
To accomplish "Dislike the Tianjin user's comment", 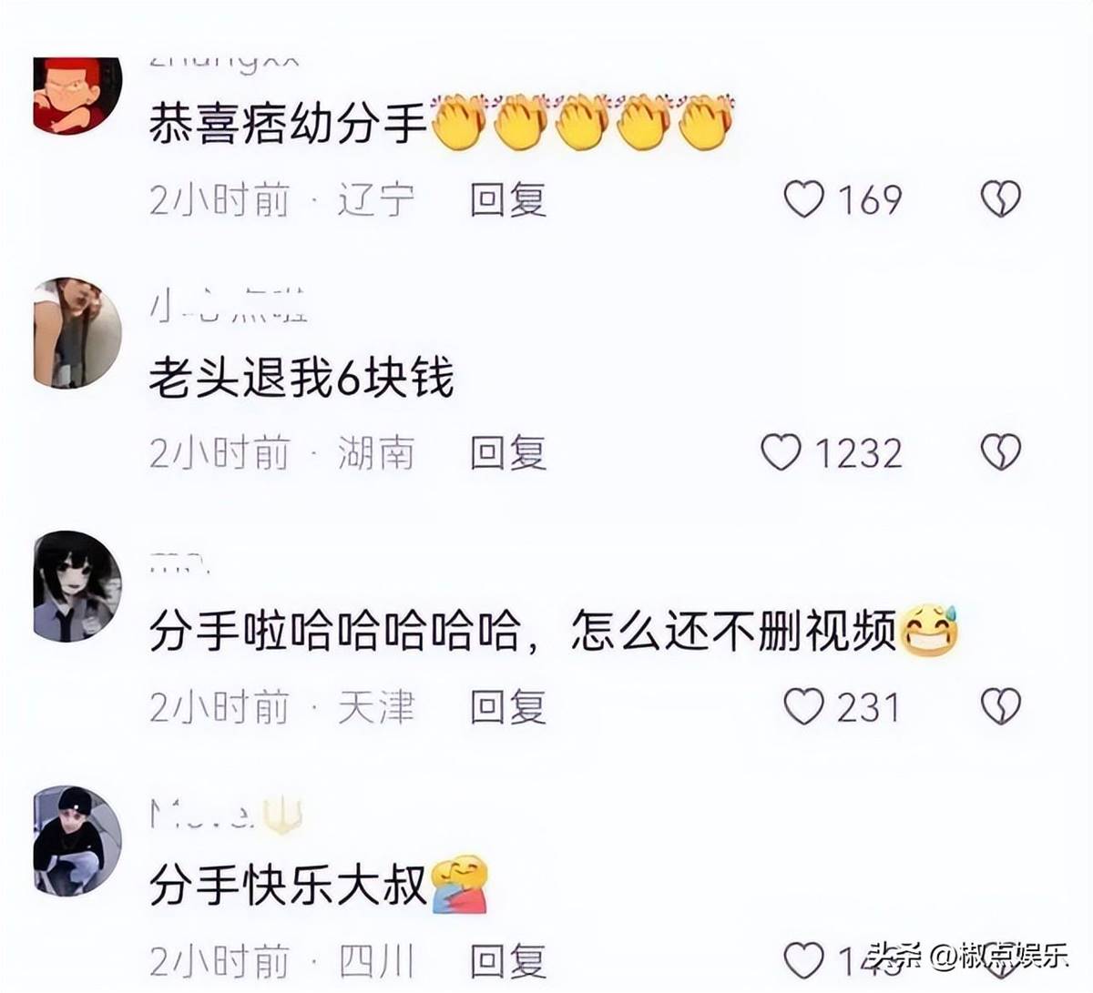I will pyautogui.click(x=1000, y=706).
